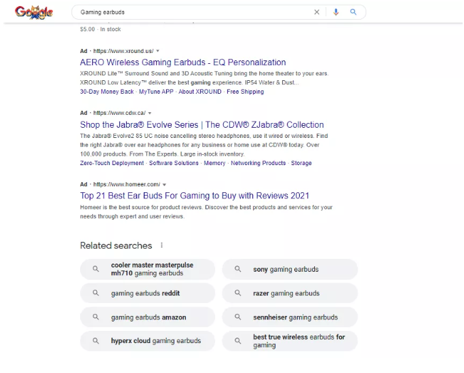Click magnifier icon beside gaming earbuds reddit
This screenshot has height=373, width=464.
[96, 294]
